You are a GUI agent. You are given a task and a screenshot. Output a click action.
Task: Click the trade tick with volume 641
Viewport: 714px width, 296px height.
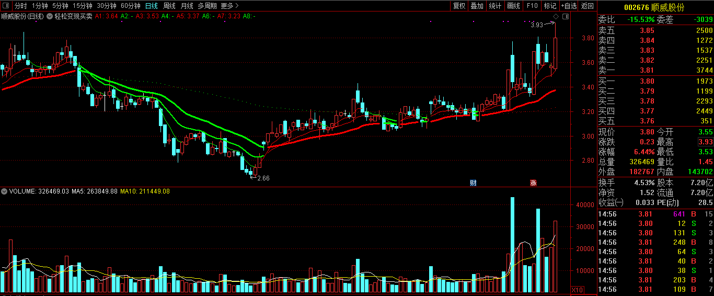coord(655,214)
